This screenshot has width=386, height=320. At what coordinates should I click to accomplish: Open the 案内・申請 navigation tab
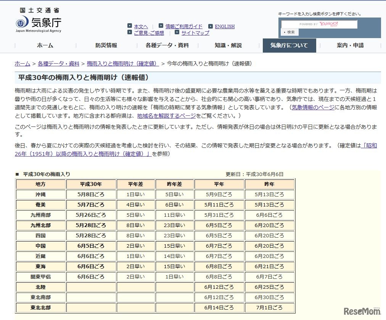350,45
